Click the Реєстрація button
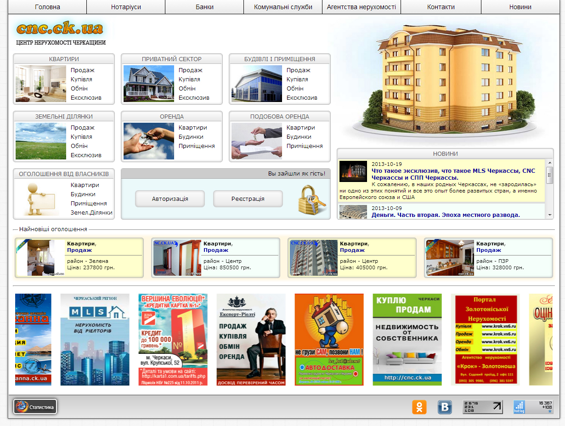Viewport: 565px width, 426px height. [x=248, y=199]
